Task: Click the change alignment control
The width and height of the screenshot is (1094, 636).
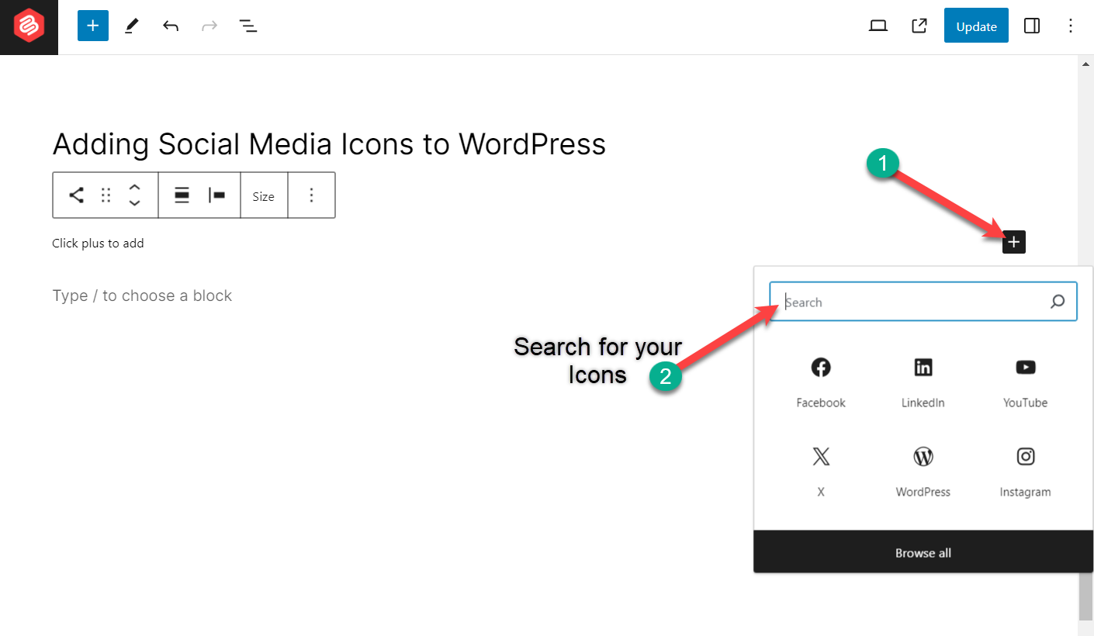Action: coord(181,195)
